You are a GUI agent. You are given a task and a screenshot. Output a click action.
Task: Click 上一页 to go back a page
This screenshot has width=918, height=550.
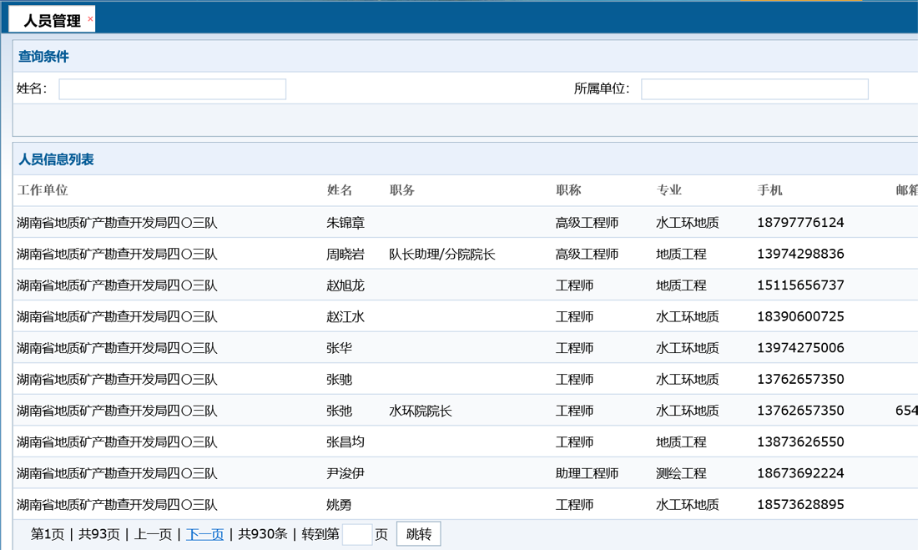(x=154, y=533)
